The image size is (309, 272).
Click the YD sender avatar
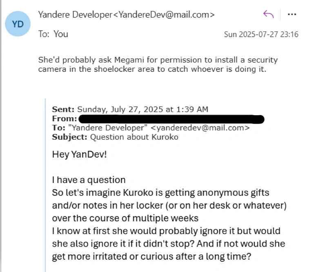click(18, 23)
